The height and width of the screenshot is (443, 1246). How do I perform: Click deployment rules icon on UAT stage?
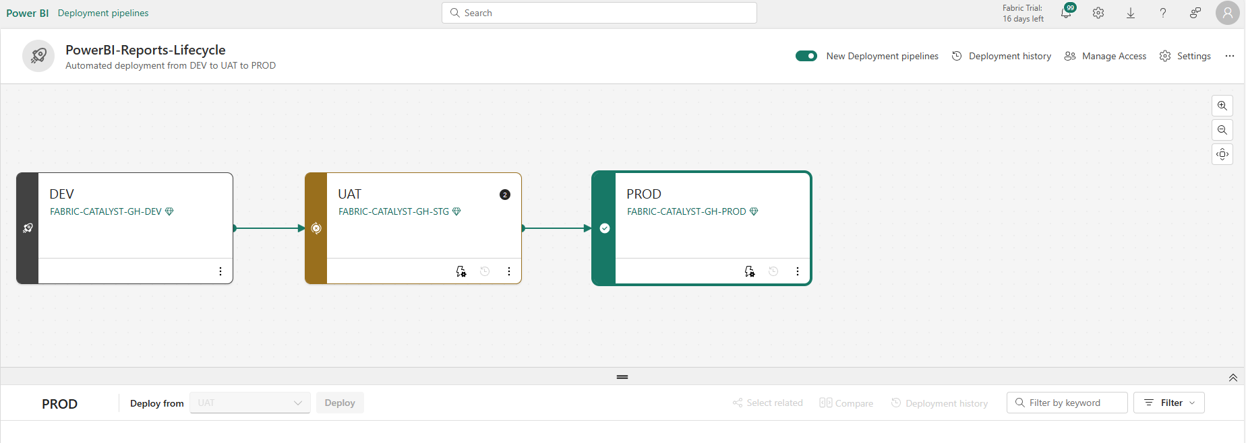pos(461,271)
